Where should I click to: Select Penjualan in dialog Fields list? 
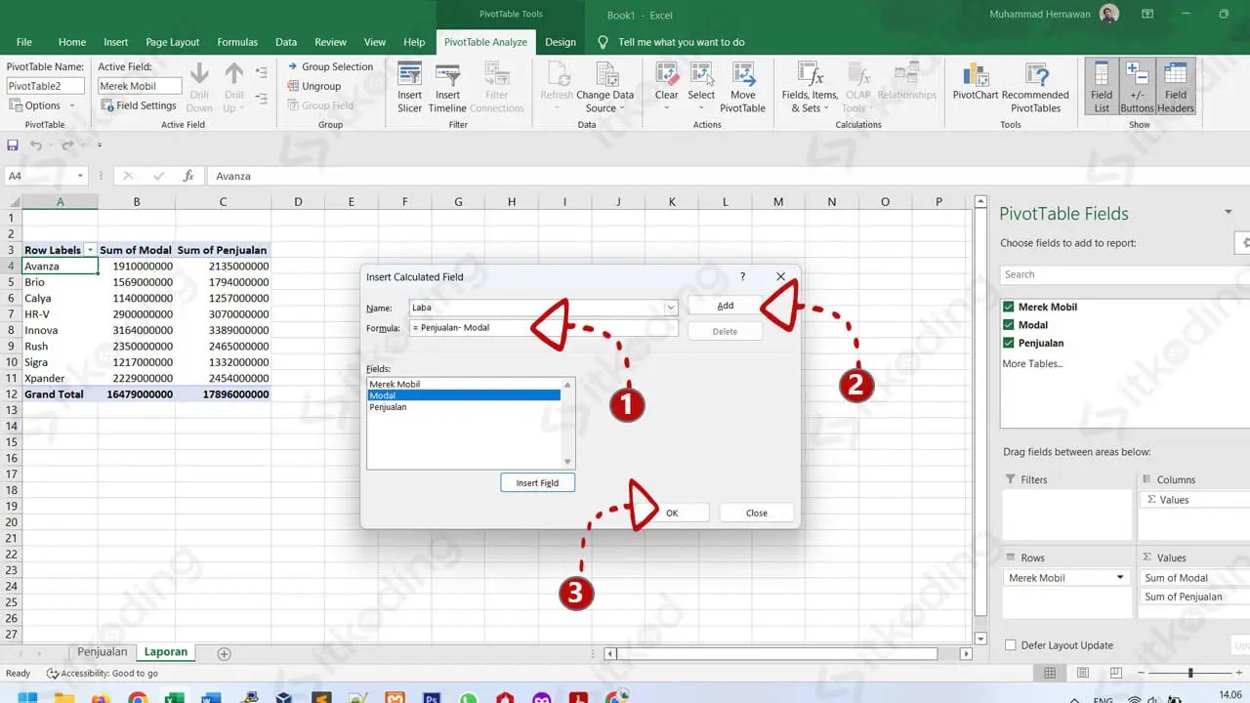(x=464, y=407)
